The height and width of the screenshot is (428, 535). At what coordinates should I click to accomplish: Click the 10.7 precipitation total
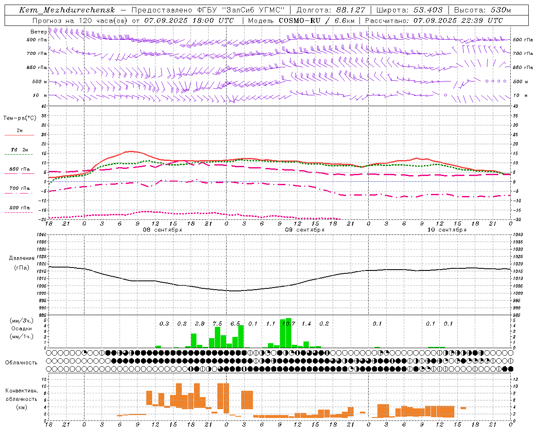pyautogui.click(x=289, y=324)
